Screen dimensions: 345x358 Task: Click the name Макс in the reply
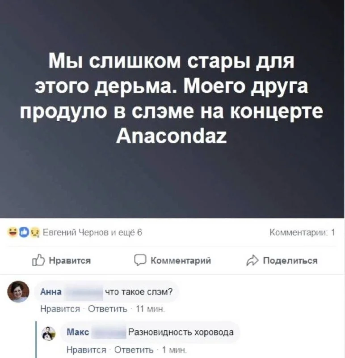pyautogui.click(x=78, y=332)
